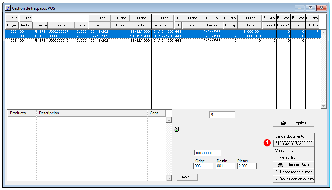Click 3) Tienda recibe el trasp. button

(x=294, y=172)
